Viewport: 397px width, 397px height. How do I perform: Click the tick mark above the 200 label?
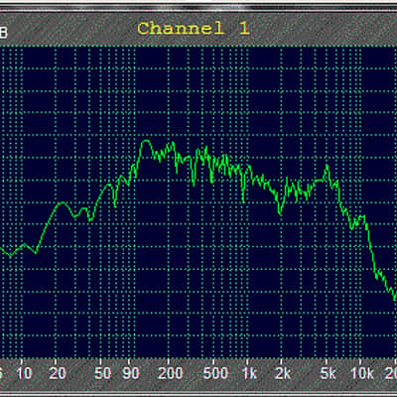(x=169, y=361)
